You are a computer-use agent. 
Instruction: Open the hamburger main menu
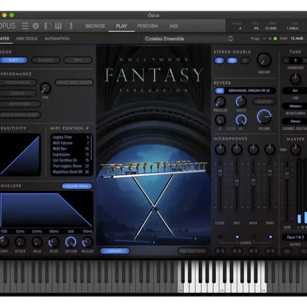25,26
